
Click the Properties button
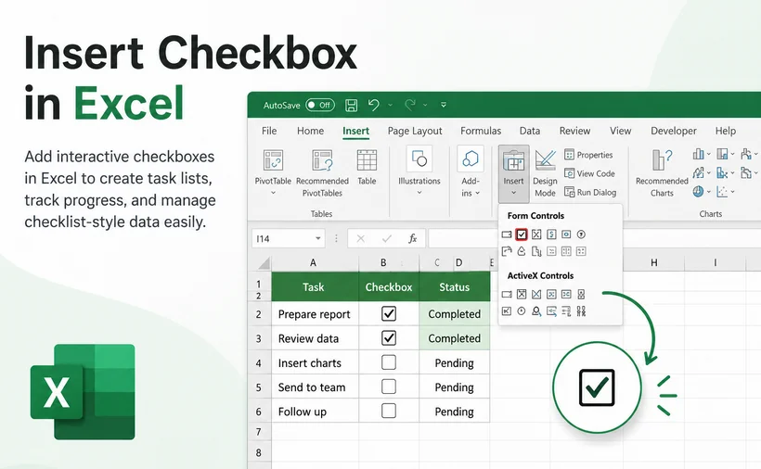588,155
